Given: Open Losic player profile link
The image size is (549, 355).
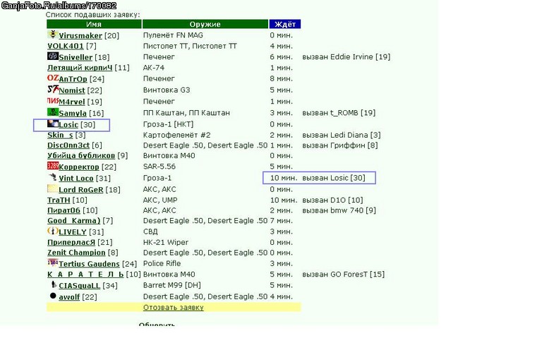Looking at the screenshot, I should [68, 125].
